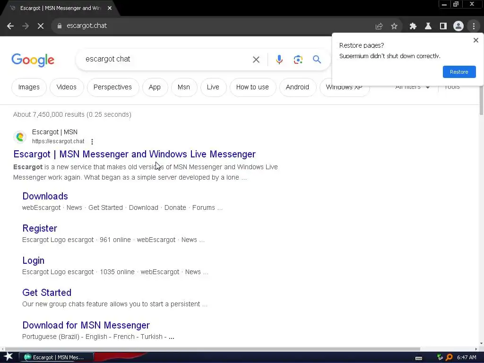
Task: Close the Escargot browser tab
Action: pos(110,8)
